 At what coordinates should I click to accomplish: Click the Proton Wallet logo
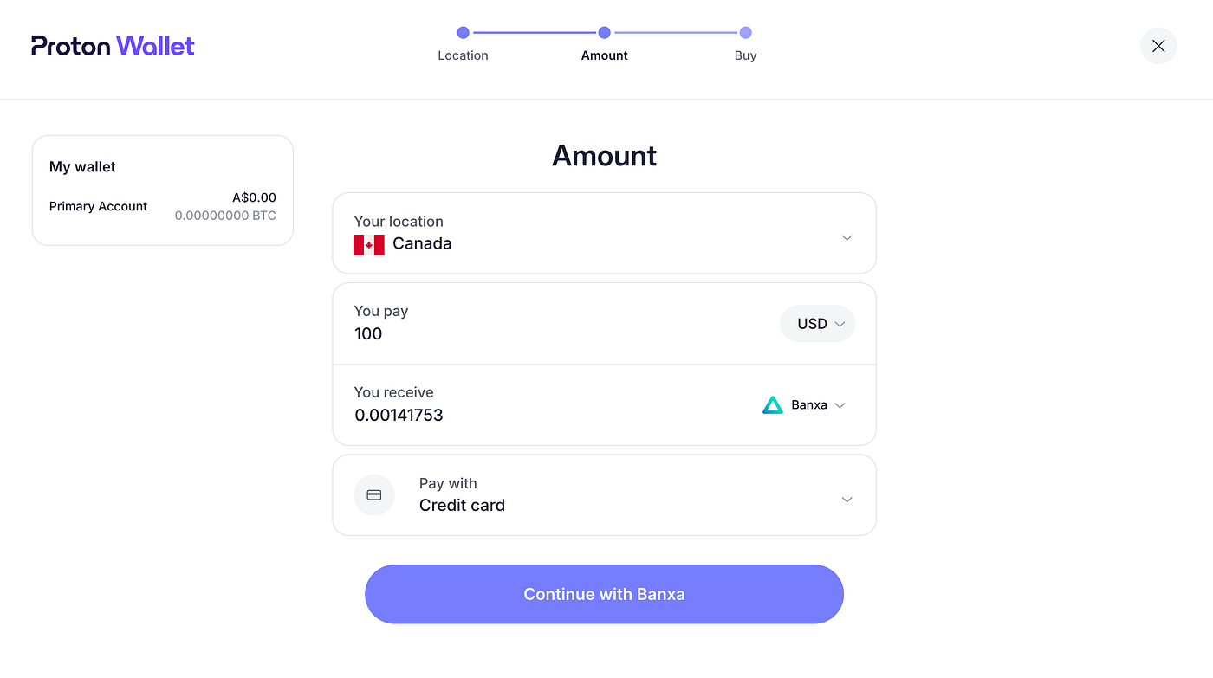113,46
